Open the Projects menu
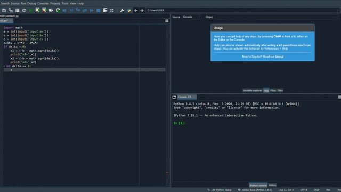 (55, 4)
